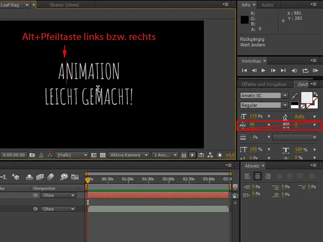Click the timeline panel icon in viewer footer
This screenshot has width=323, height=242.
[201, 155]
